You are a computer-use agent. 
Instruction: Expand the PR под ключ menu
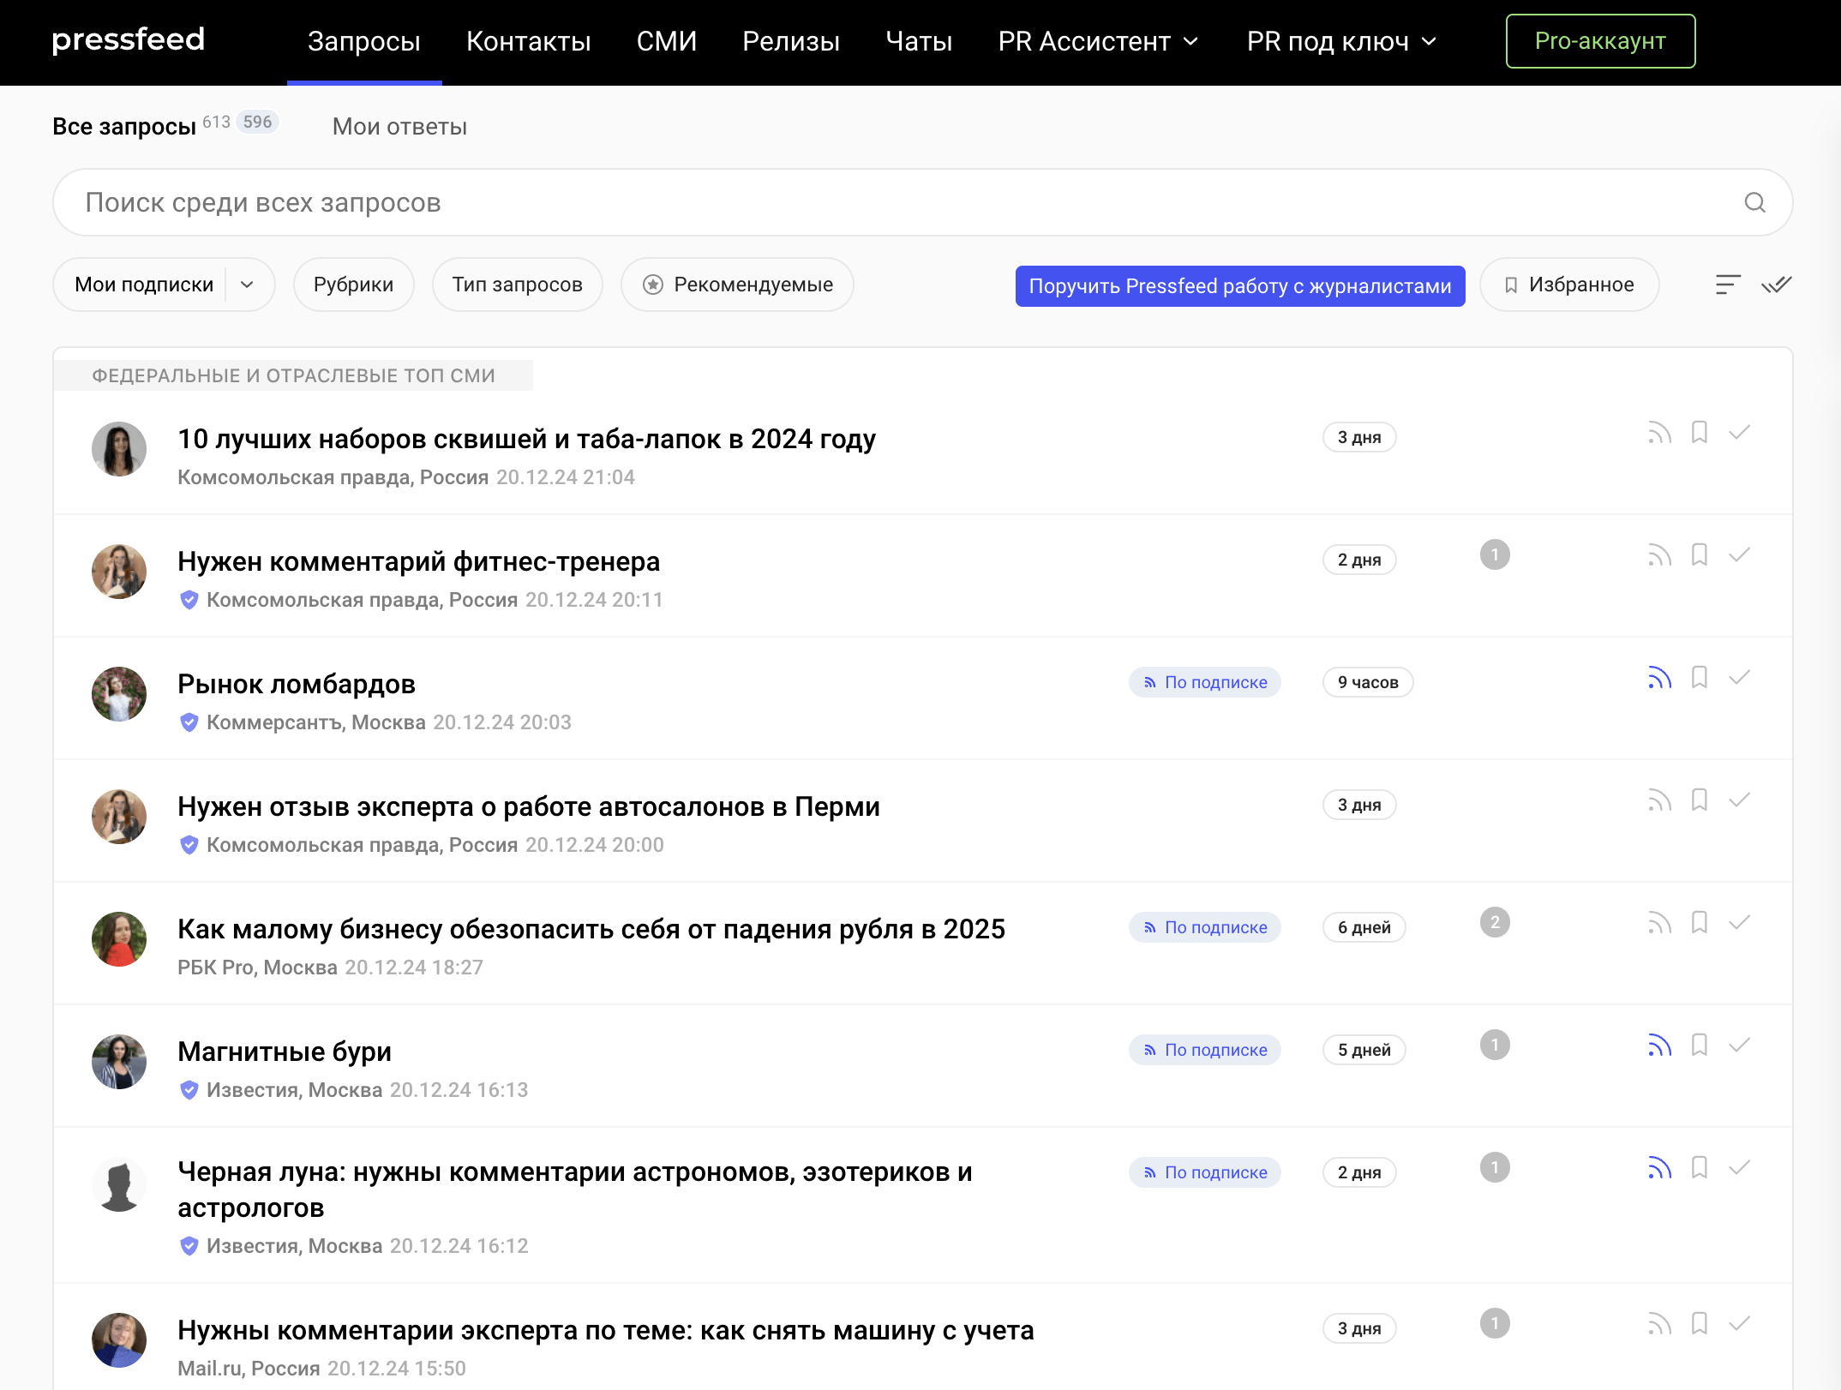click(1341, 41)
